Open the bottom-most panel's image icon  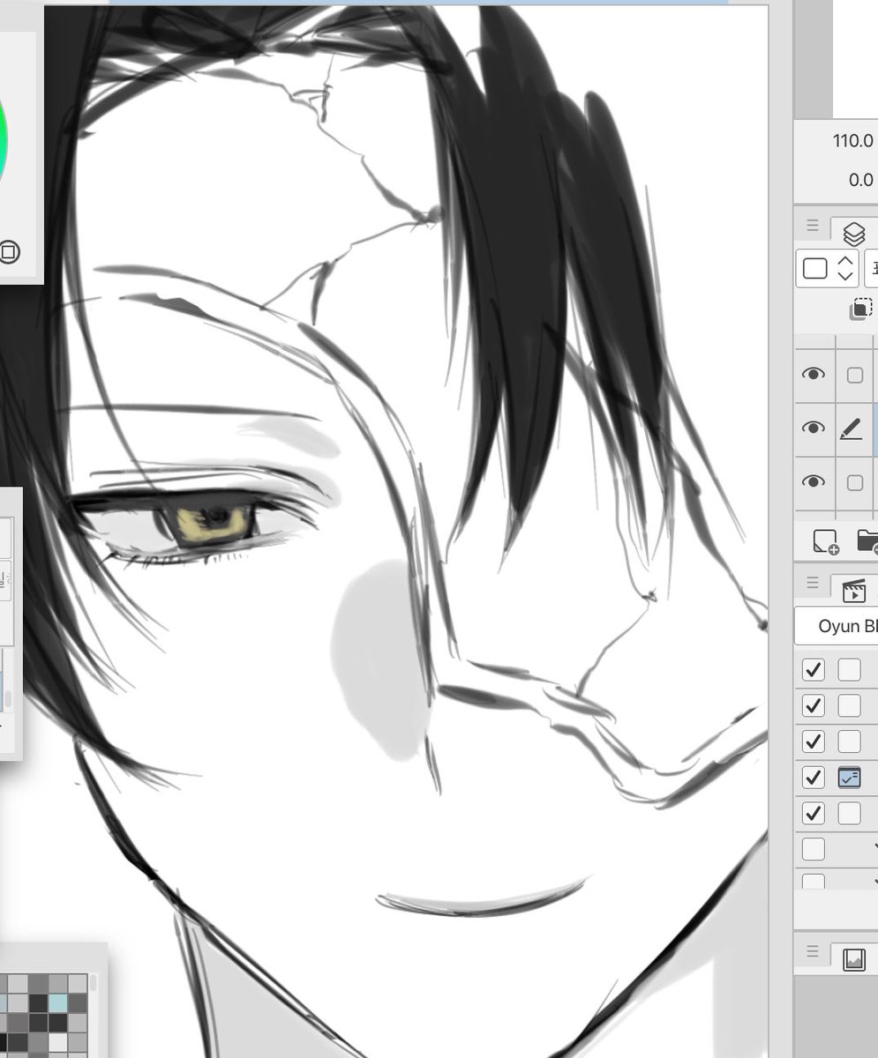click(x=853, y=959)
